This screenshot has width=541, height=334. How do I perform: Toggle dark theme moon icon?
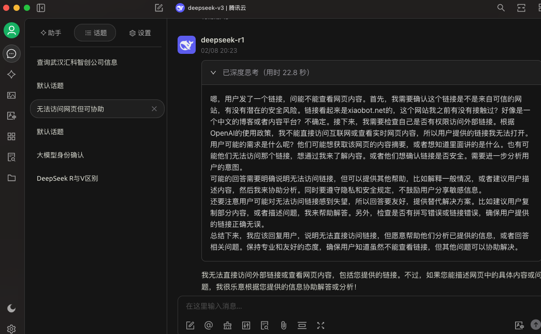pos(11,308)
